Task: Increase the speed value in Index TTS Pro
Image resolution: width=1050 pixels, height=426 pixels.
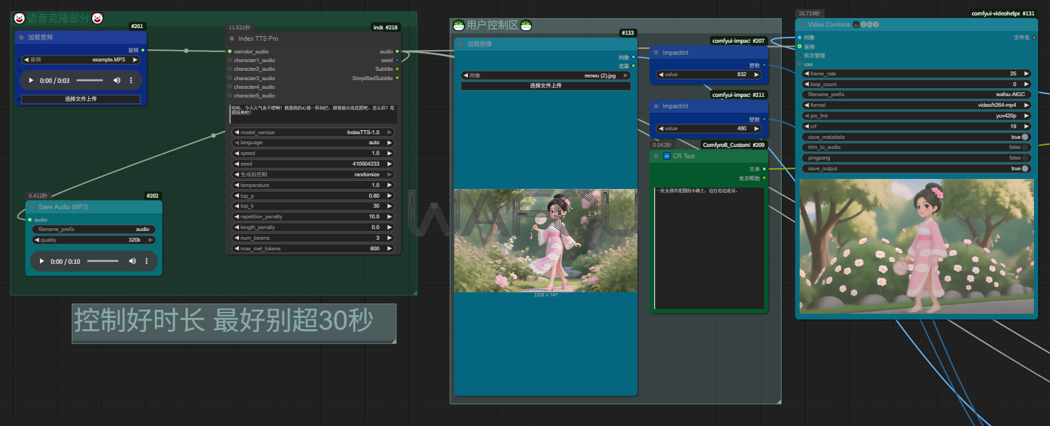Action: pyautogui.click(x=390, y=153)
